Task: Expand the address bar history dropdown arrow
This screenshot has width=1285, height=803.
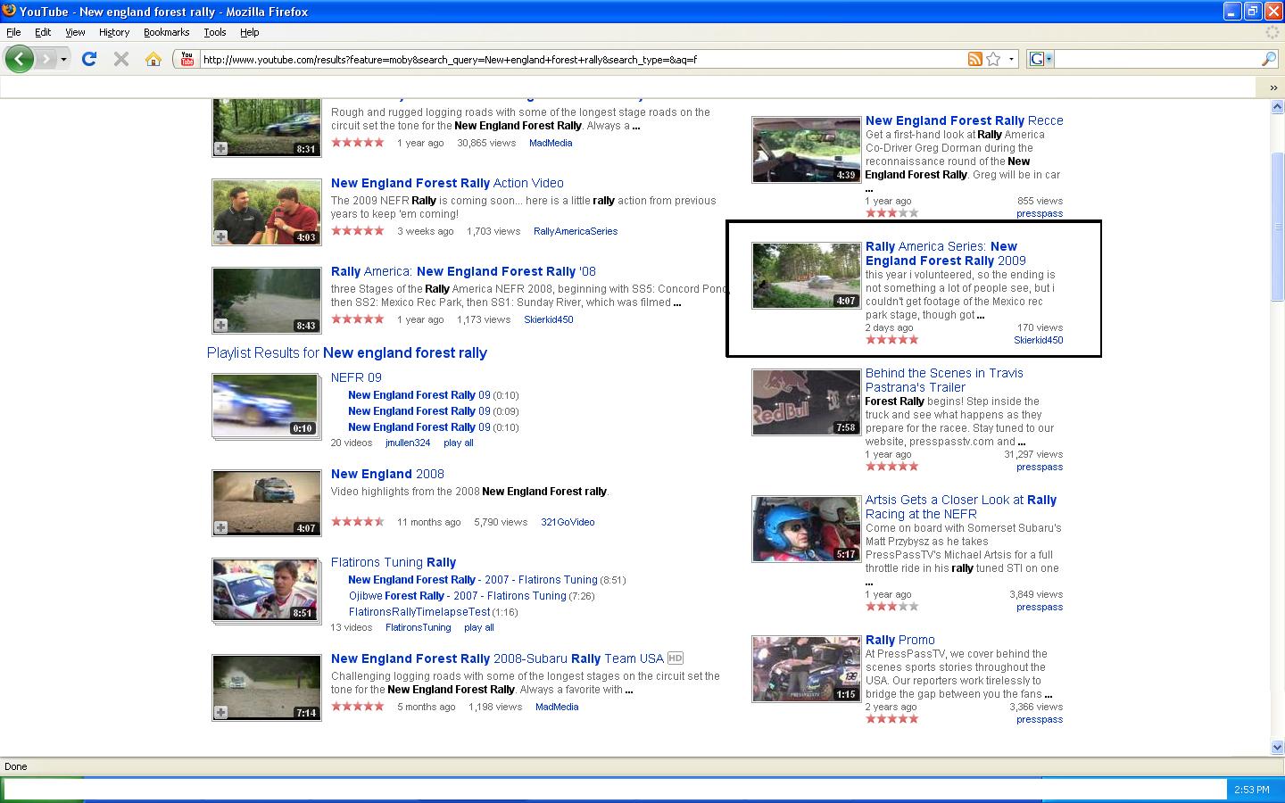Action: [1011, 59]
